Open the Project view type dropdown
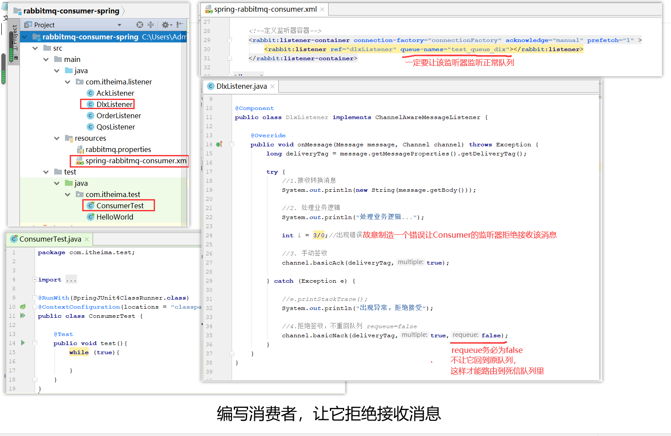 click(119, 25)
